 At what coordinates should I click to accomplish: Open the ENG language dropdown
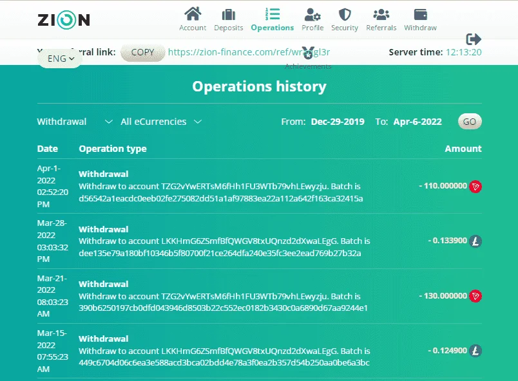click(x=61, y=59)
